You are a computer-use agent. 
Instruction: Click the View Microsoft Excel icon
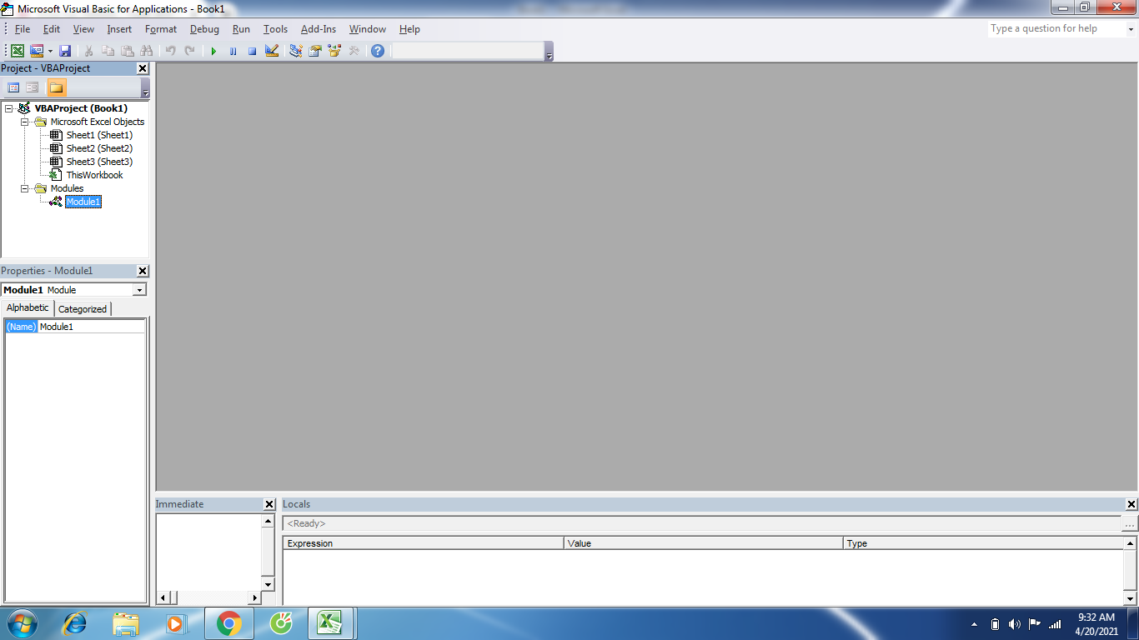click(17, 51)
